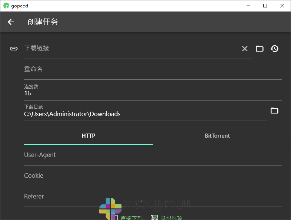Switch to the HTTP tab
Viewport: 291px width, 220px height.
[88, 136]
